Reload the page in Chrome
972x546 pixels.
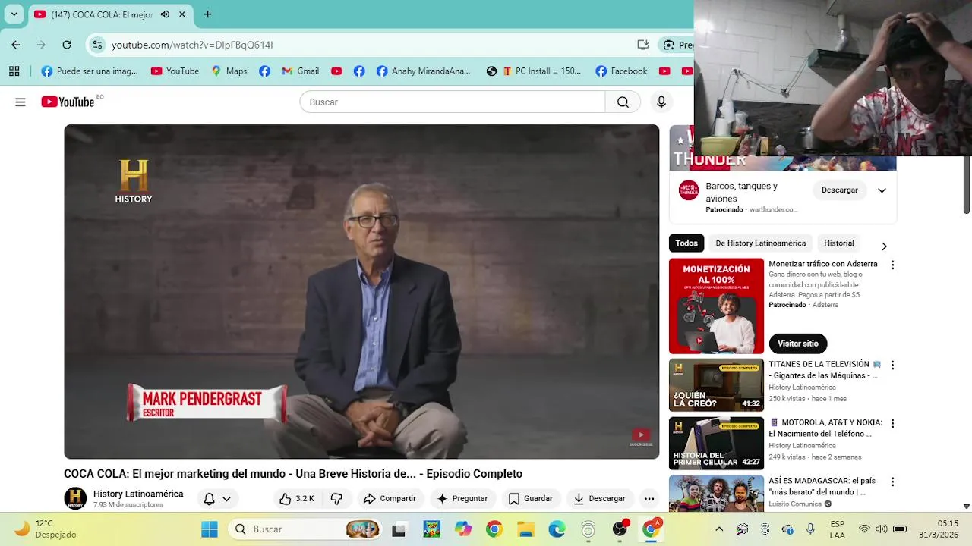tap(67, 45)
